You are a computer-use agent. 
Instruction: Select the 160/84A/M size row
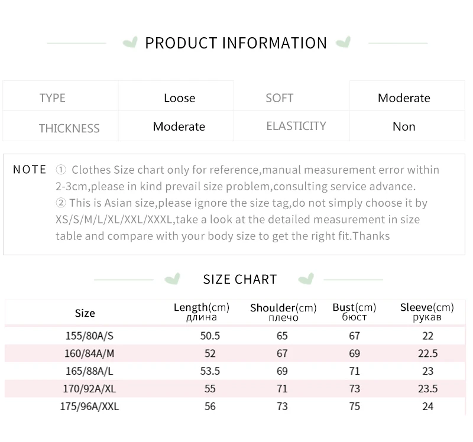(x=235, y=353)
